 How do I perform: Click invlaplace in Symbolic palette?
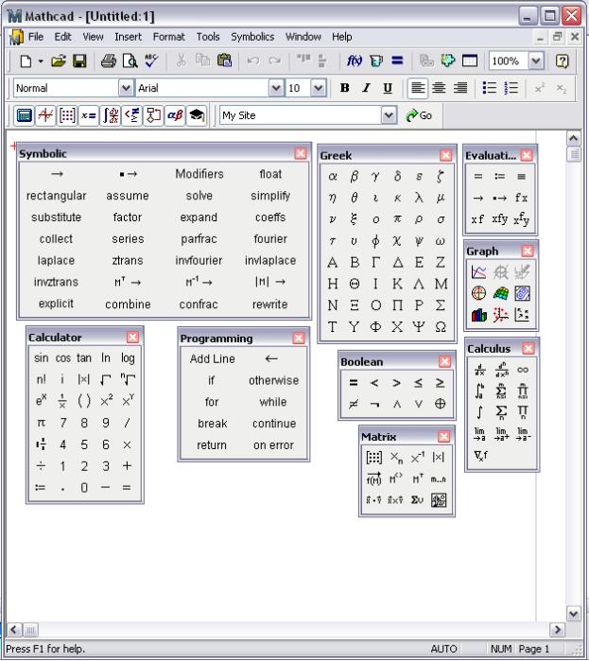[x=270, y=260]
